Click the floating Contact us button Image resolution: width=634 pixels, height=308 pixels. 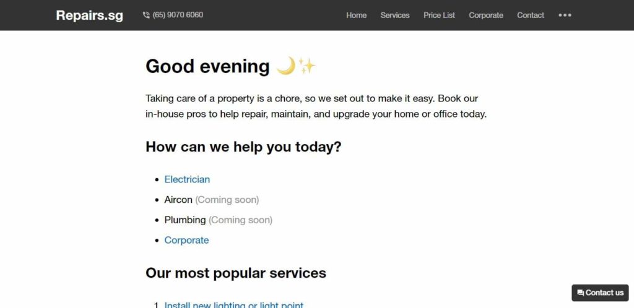600,293
